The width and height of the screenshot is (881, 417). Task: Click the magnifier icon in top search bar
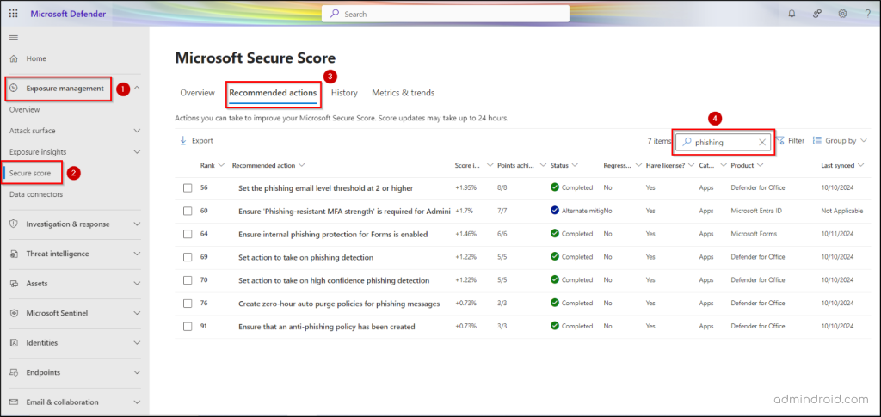[x=335, y=14]
